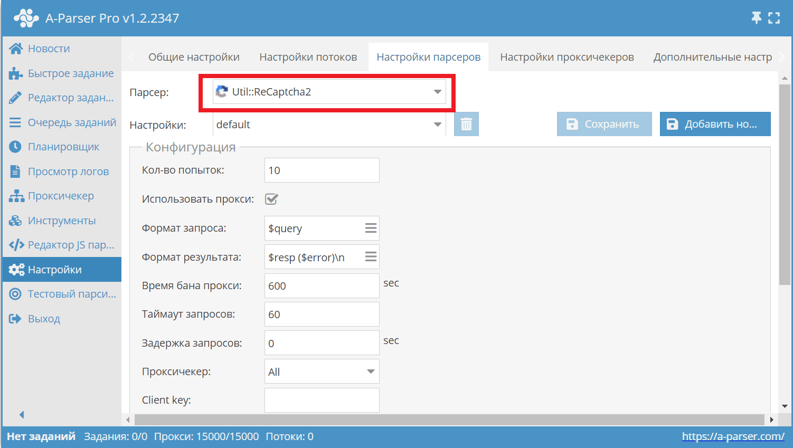Click the Редактор JS парсеров code icon

point(16,245)
